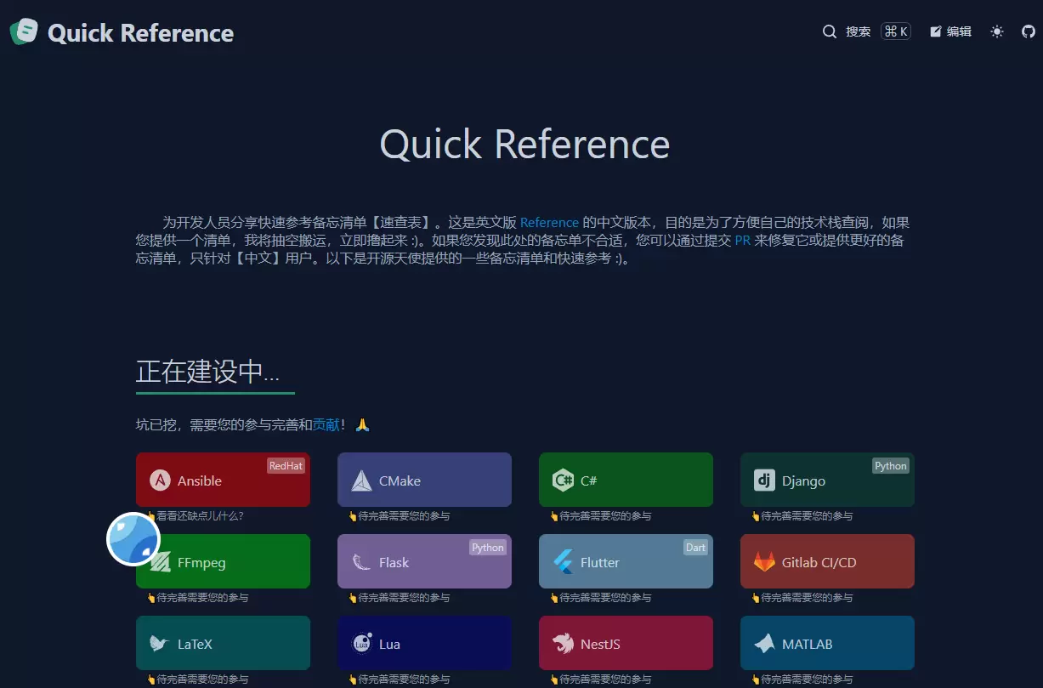
Task: Click the 待完善需要您的参与 caption under C#
Action: pyautogui.click(x=605, y=516)
